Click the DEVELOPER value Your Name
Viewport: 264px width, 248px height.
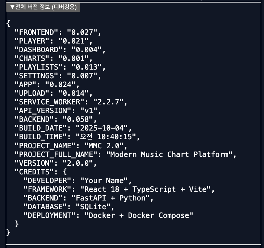click(104, 181)
